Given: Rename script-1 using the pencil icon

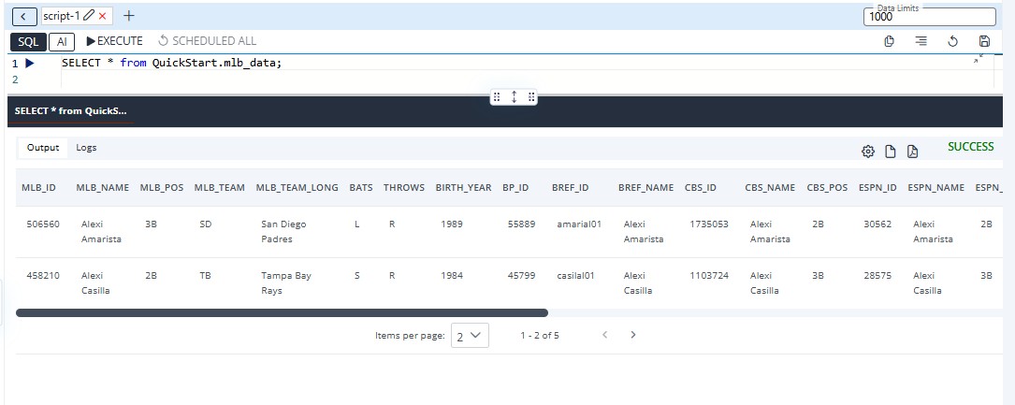Looking at the screenshot, I should [89, 16].
